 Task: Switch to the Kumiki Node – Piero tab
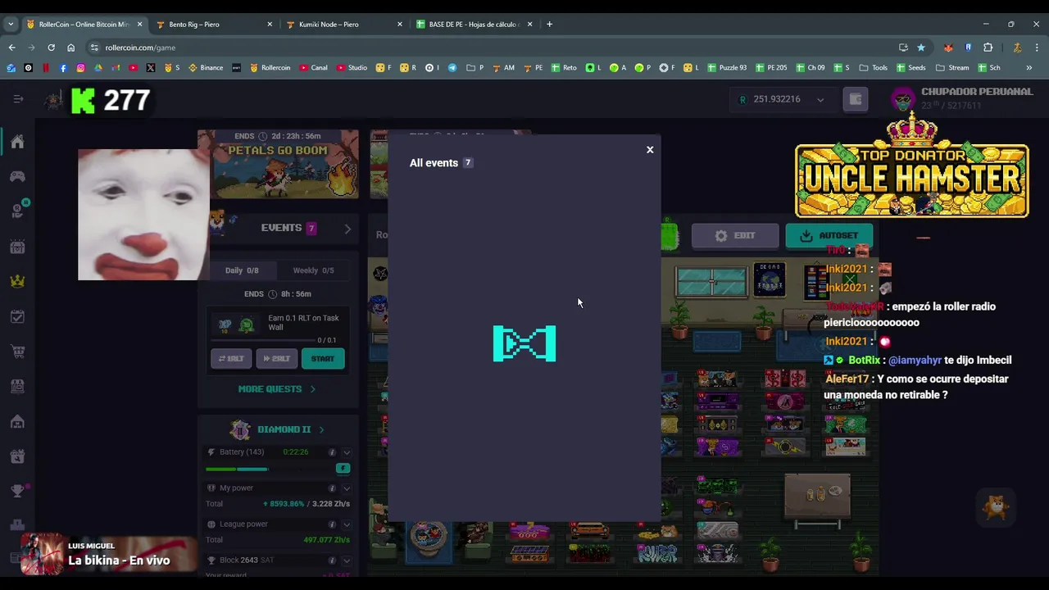point(344,25)
